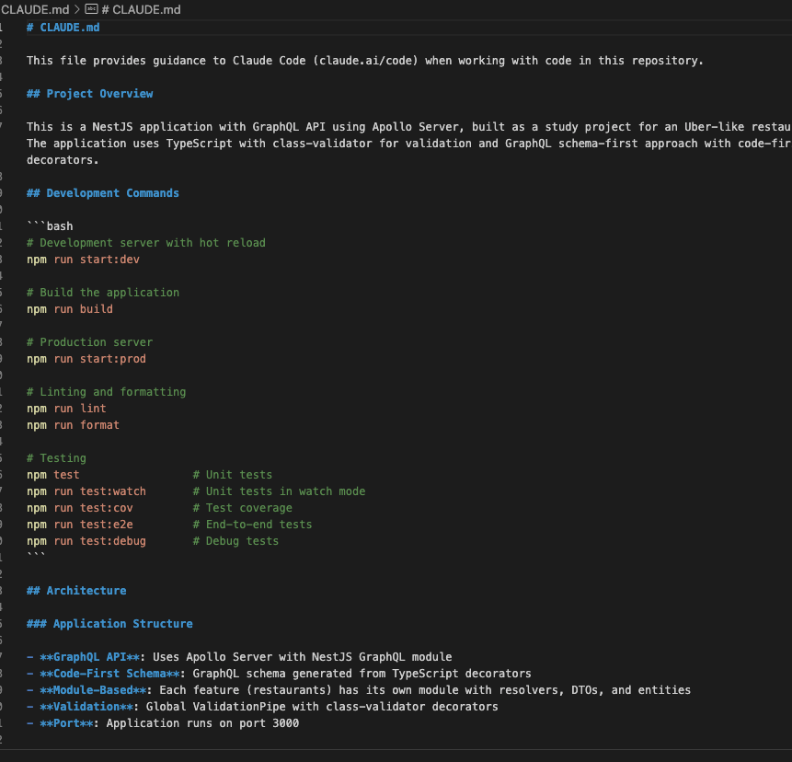The image size is (792, 762).
Task: Click the 'npm run lint' line
Action: (x=66, y=409)
